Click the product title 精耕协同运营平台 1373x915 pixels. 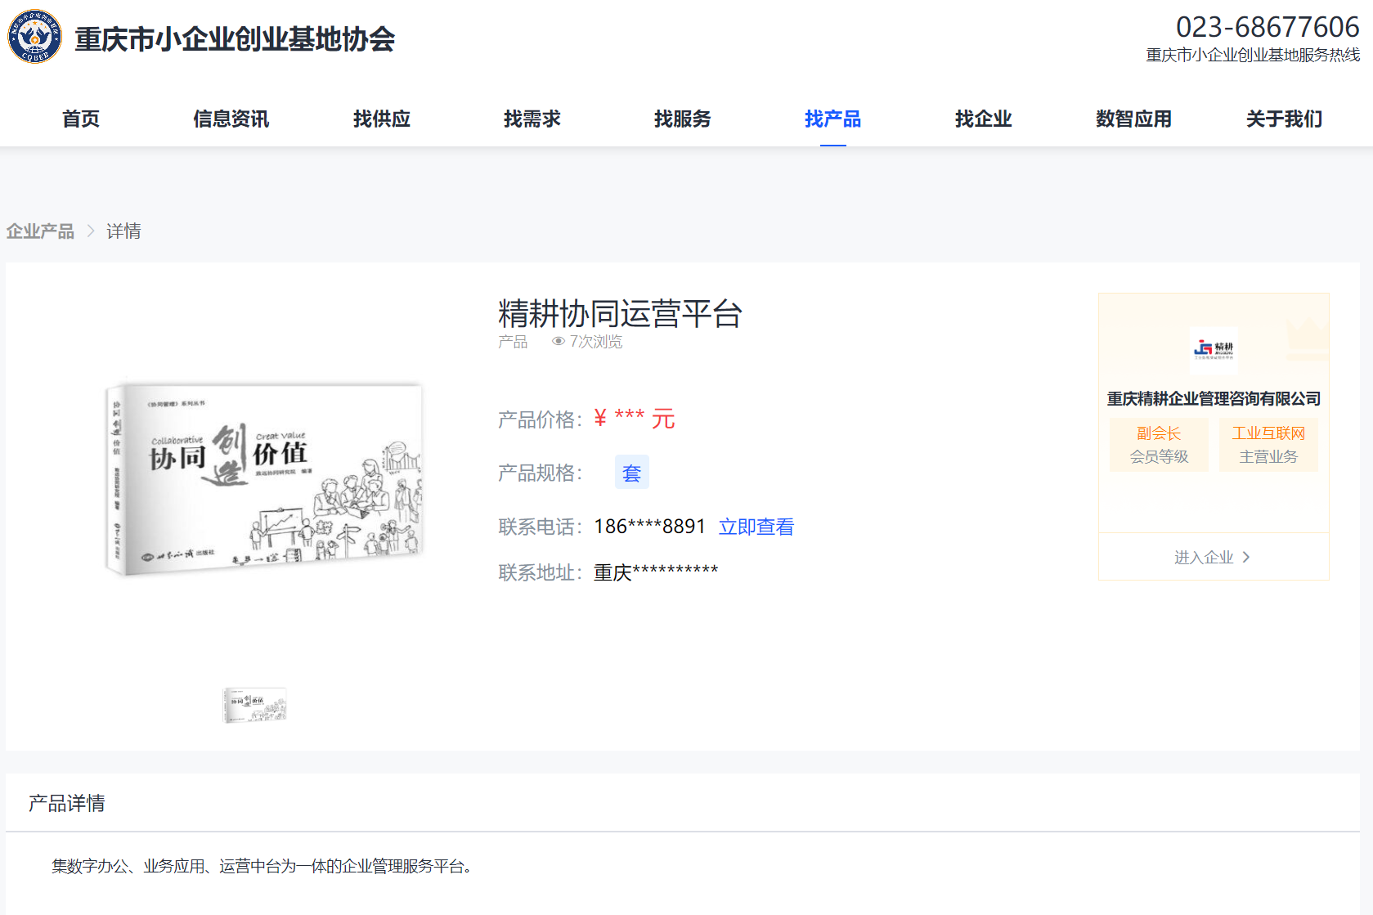click(620, 314)
